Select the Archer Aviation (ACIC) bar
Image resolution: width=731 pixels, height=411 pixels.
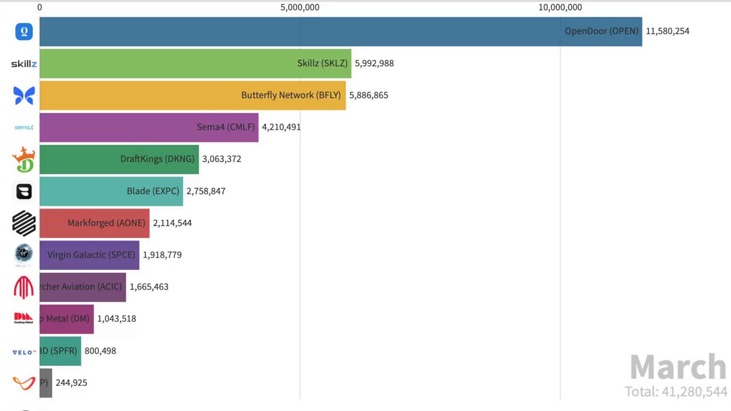[83, 287]
